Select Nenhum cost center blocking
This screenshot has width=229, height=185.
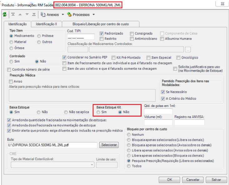(x=129, y=135)
